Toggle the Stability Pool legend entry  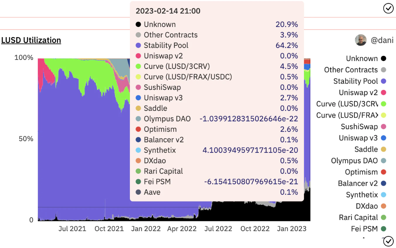pos(356,81)
